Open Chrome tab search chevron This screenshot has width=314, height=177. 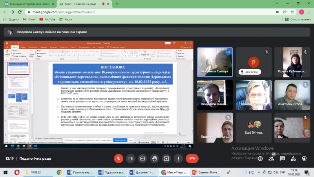[277, 4]
